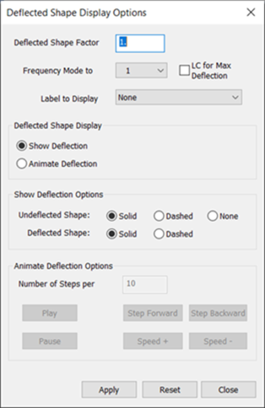
Task: Click the Deflected Shape Factor input field
Action: 140,43
